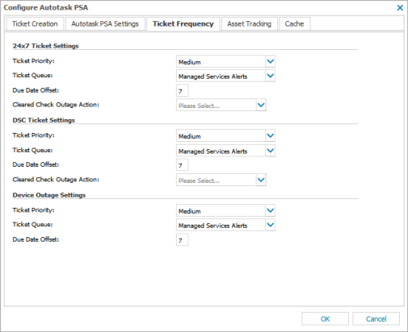Click the DSC Ticket Settings heading
408x332 pixels.
(44, 120)
